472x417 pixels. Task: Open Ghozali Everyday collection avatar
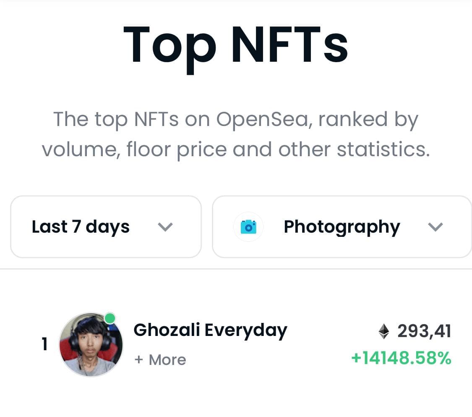click(91, 344)
